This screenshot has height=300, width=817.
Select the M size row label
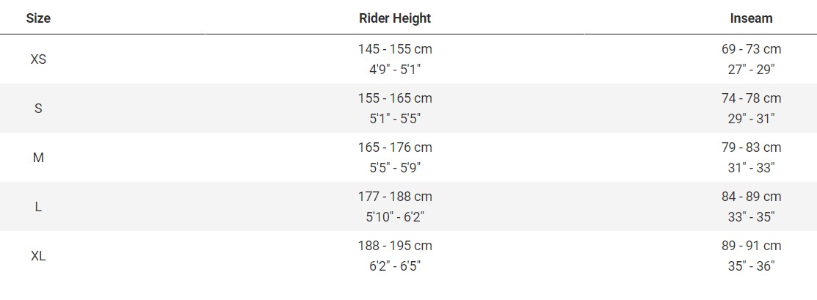pos(38,158)
